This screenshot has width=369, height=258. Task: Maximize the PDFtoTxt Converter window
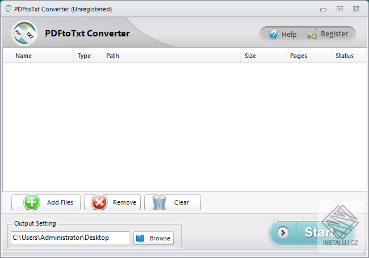click(339, 9)
